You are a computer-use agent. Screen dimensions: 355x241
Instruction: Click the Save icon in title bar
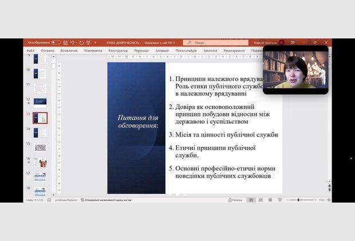pyautogui.click(x=66, y=42)
